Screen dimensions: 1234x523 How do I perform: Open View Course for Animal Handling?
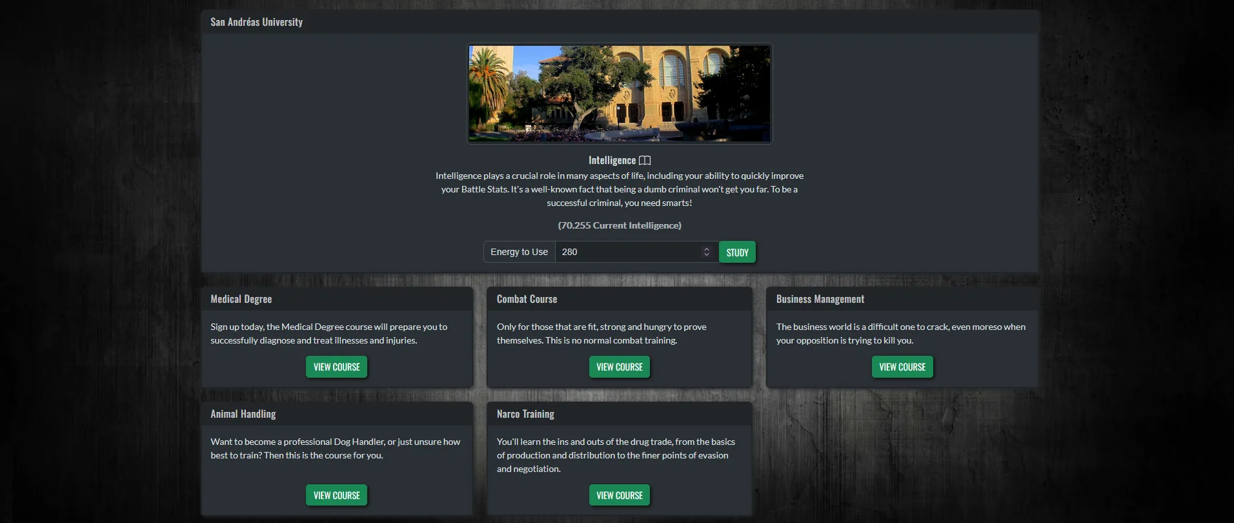point(336,495)
